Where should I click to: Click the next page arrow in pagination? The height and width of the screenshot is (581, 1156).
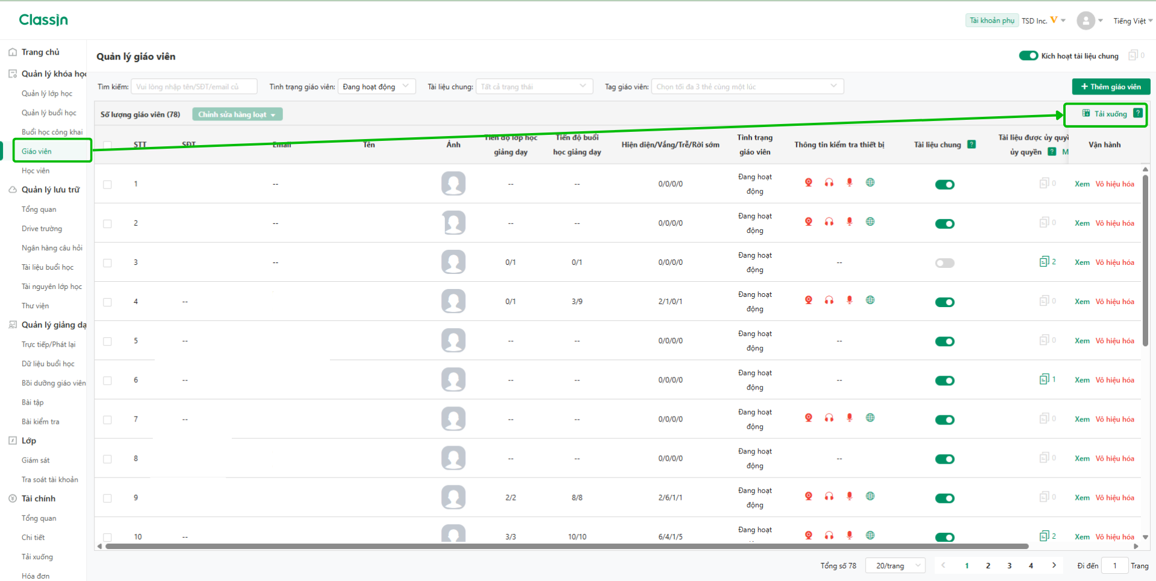[x=1054, y=565]
